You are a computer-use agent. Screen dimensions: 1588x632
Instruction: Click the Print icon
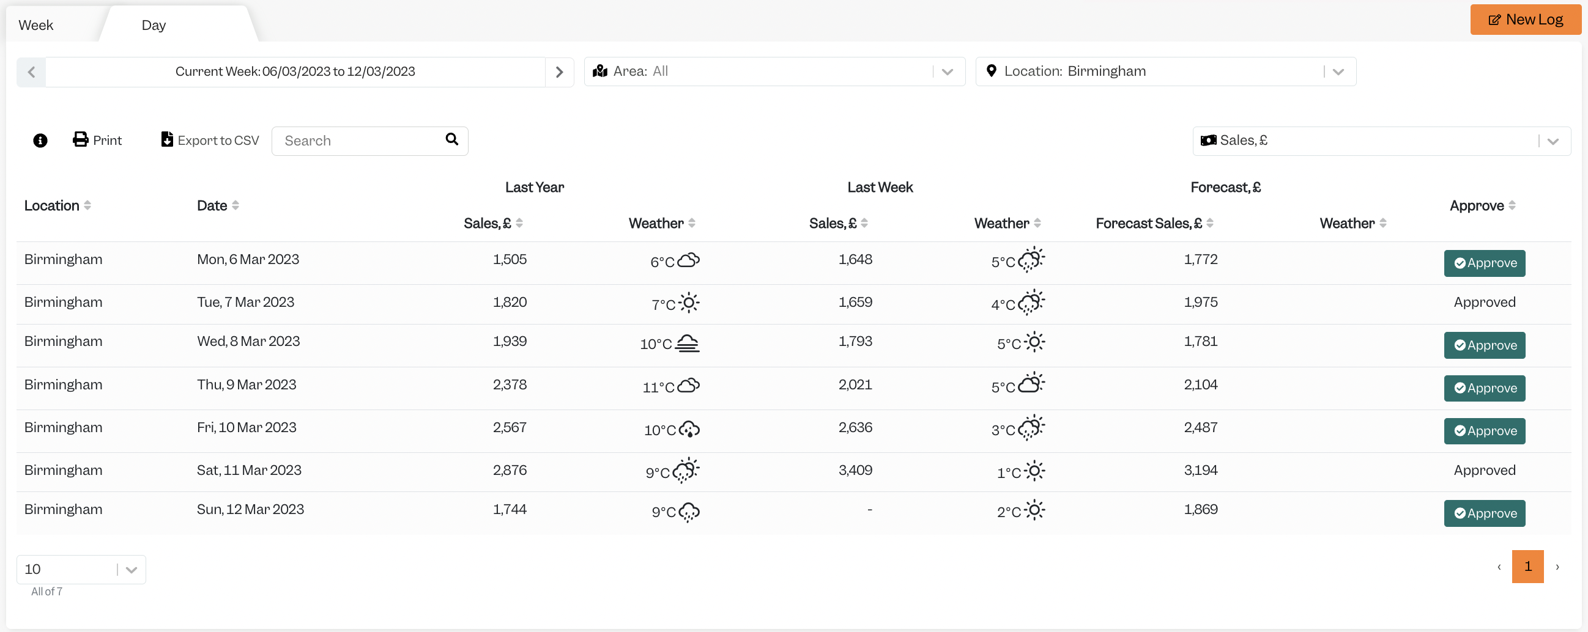80,140
